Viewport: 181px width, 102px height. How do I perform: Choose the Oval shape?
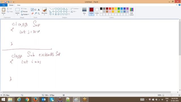56,9
